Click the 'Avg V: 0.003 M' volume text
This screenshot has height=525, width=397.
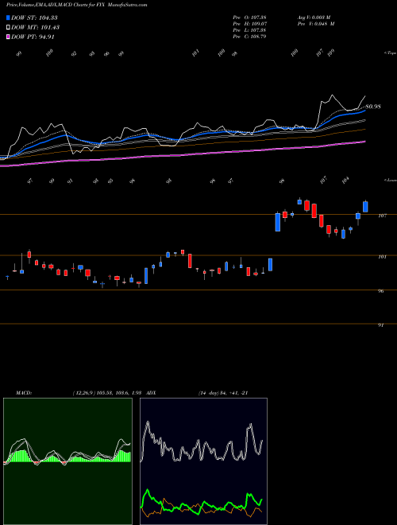click(x=316, y=17)
